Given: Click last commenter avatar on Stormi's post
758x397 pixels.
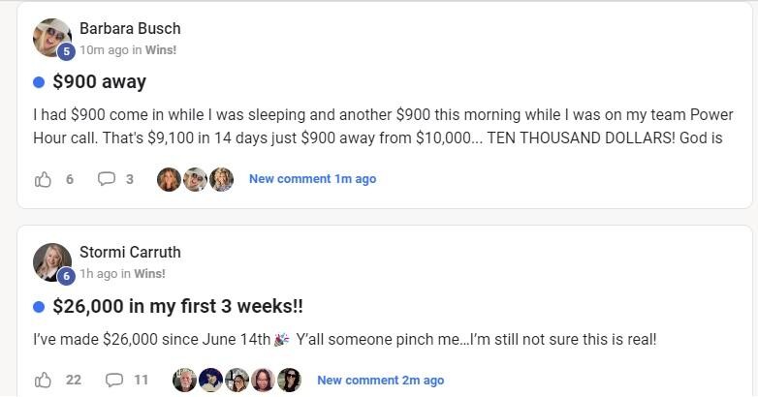Looking at the screenshot, I should [289, 380].
